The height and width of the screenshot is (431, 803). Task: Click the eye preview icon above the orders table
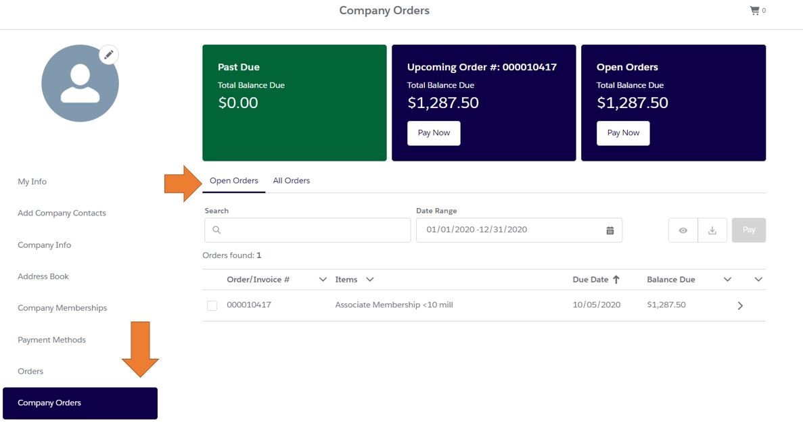pos(683,230)
